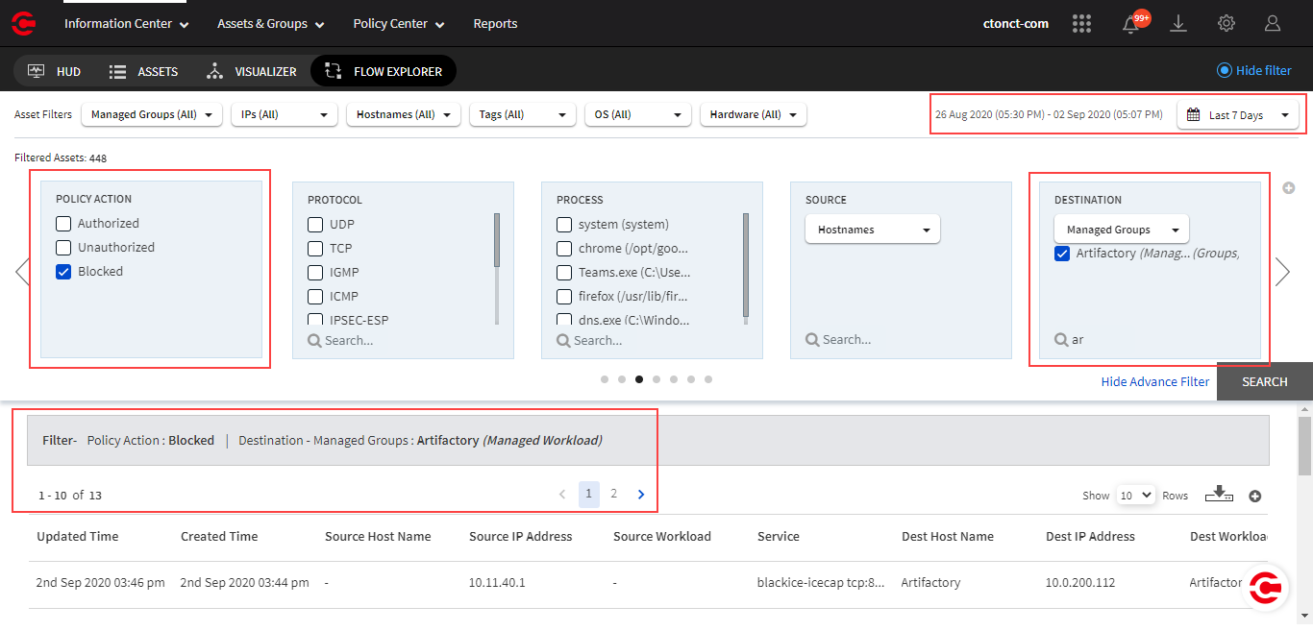Open Destination Managed Groups dropdown
This screenshot has height=631, width=1313.
pos(1122,230)
